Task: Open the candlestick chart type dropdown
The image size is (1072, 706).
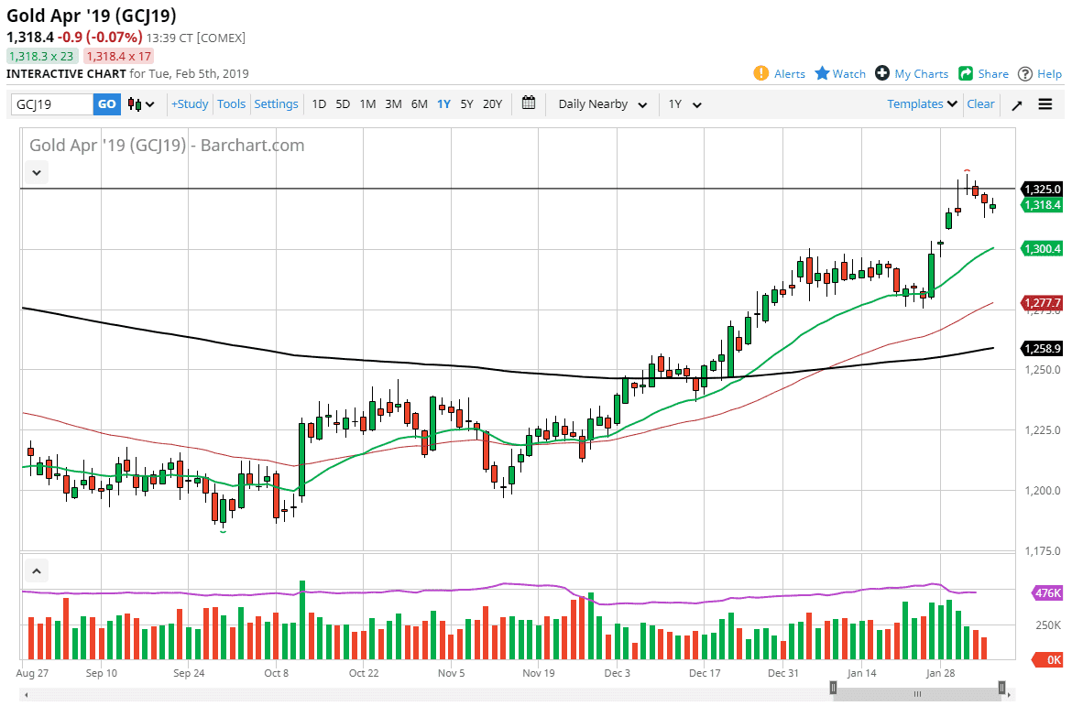Action: point(141,104)
